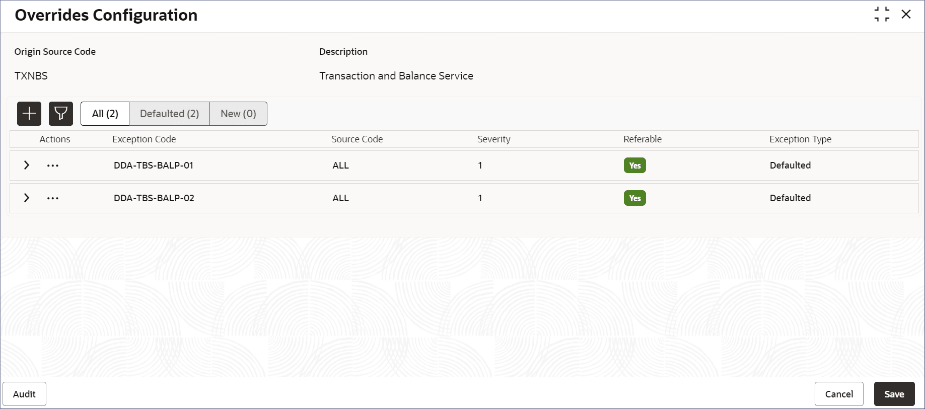Click the Severity column header
The height and width of the screenshot is (409, 925).
493,139
